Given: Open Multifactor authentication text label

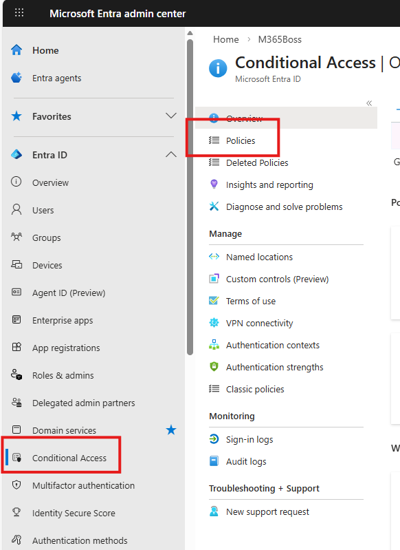Looking at the screenshot, I should (84, 485).
